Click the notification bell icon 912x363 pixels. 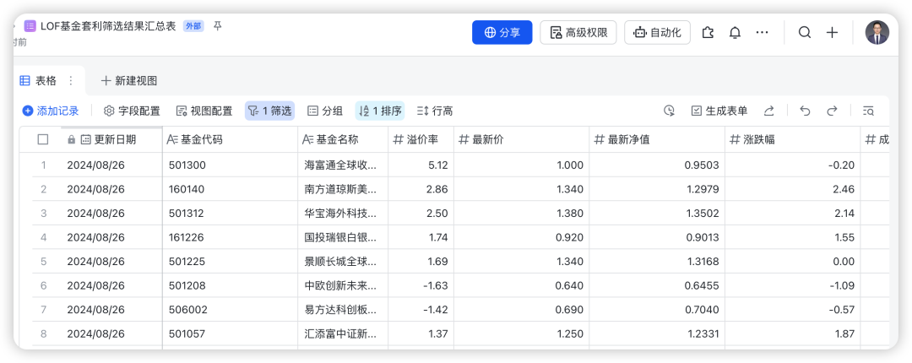tap(735, 33)
